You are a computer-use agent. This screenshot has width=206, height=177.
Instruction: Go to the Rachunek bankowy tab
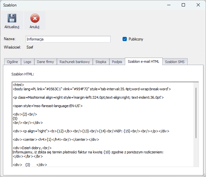[74, 62]
